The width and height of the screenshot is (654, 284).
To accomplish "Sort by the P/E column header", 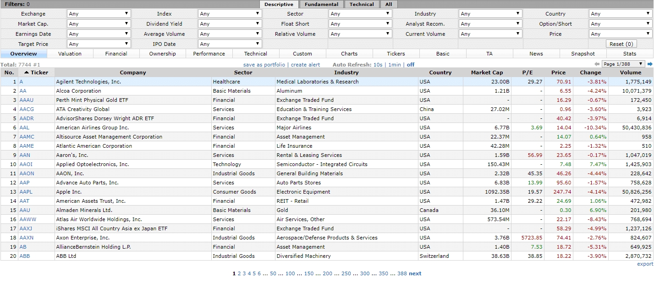I will point(528,72).
